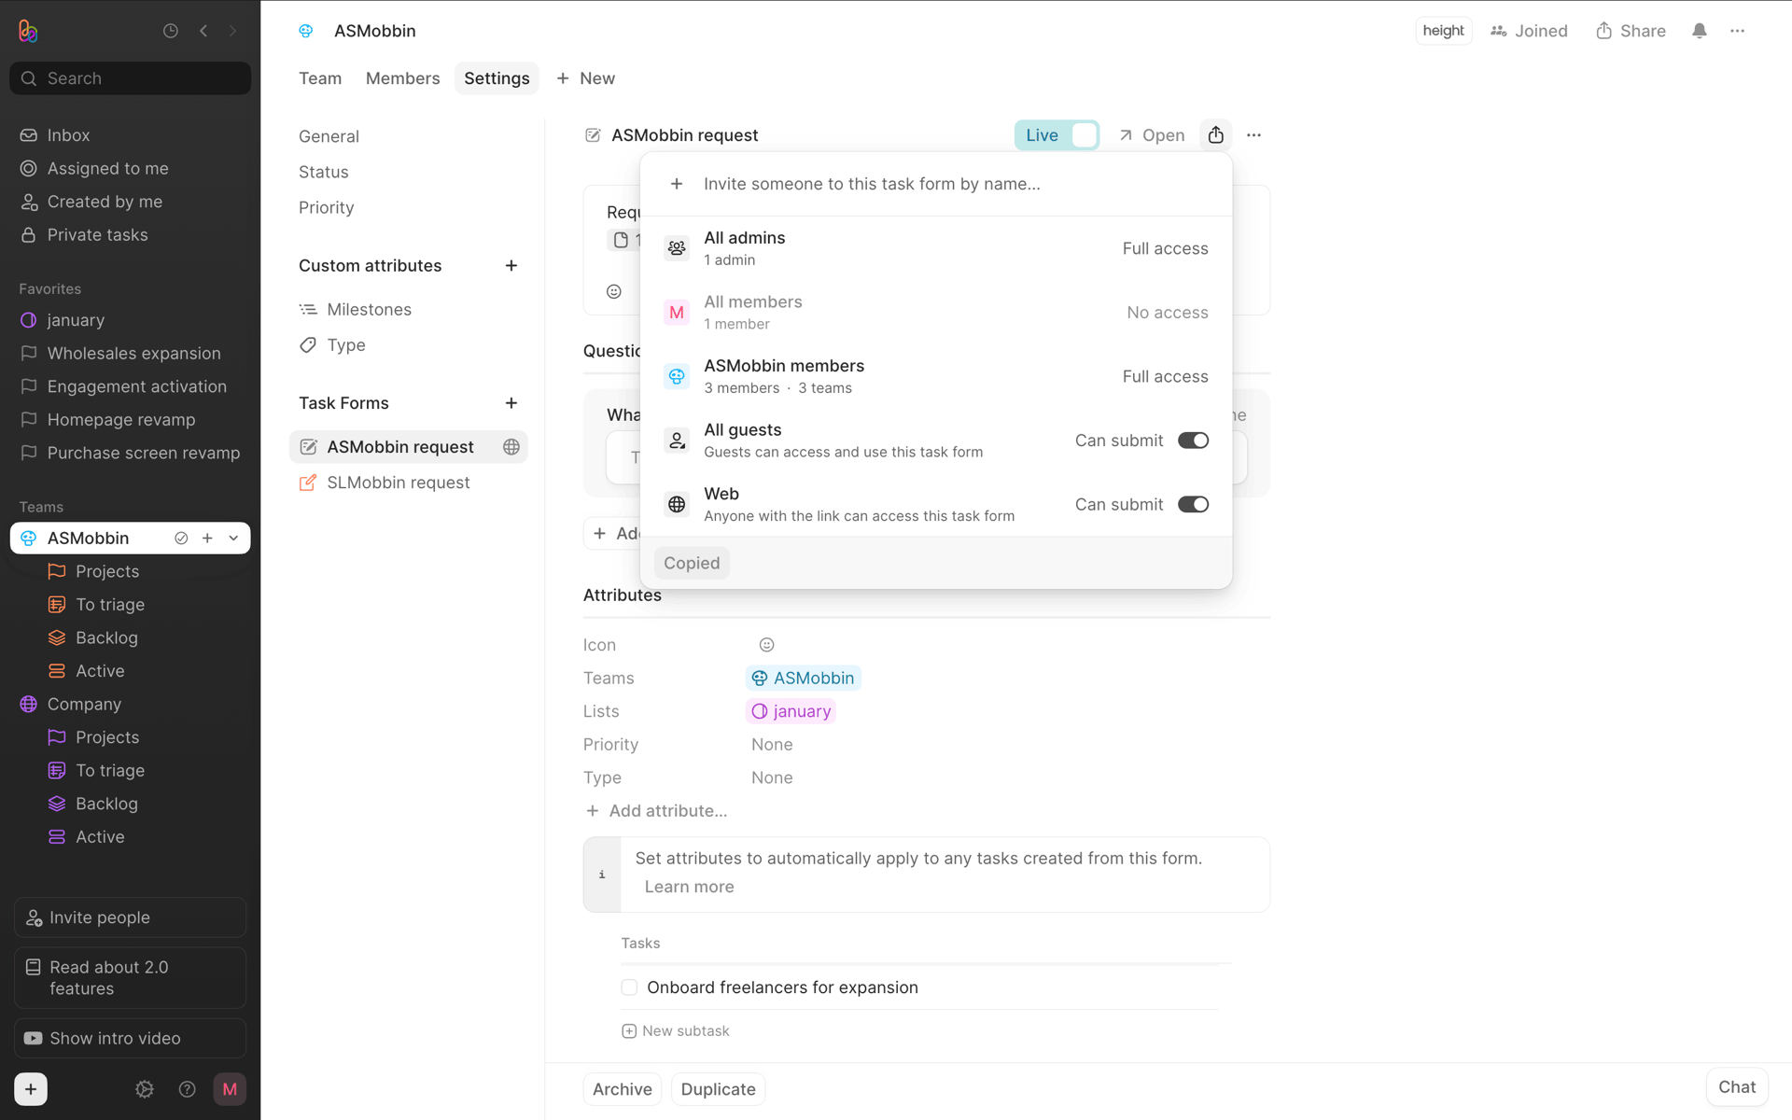Change All admins Full access permission
The width and height of the screenshot is (1792, 1120).
click(1165, 249)
